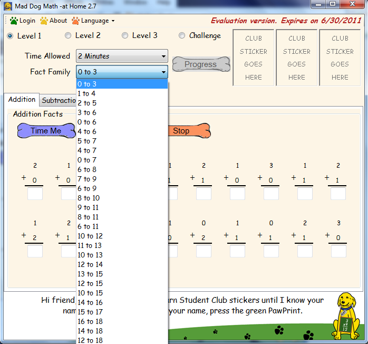Switch to the Subtraction tab
The image size is (368, 344).
(x=58, y=100)
